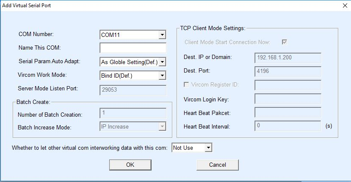
Task: Toggle Client Mode Start Connection Now checkbox
Action: click(285, 42)
